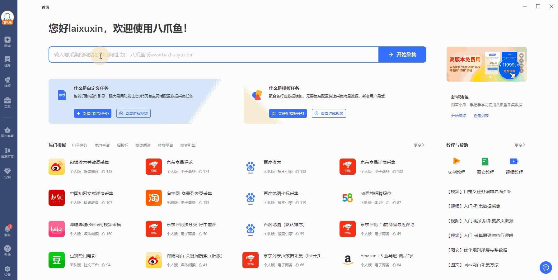Open 哔哩哔哩(B站b站)视频采集 template title

pos(95,225)
